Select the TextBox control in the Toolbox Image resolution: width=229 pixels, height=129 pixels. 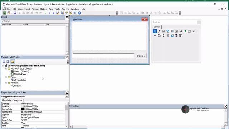[164, 31]
